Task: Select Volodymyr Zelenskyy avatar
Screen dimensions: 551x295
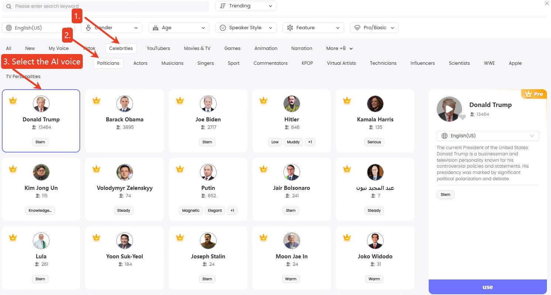Action: point(125,172)
